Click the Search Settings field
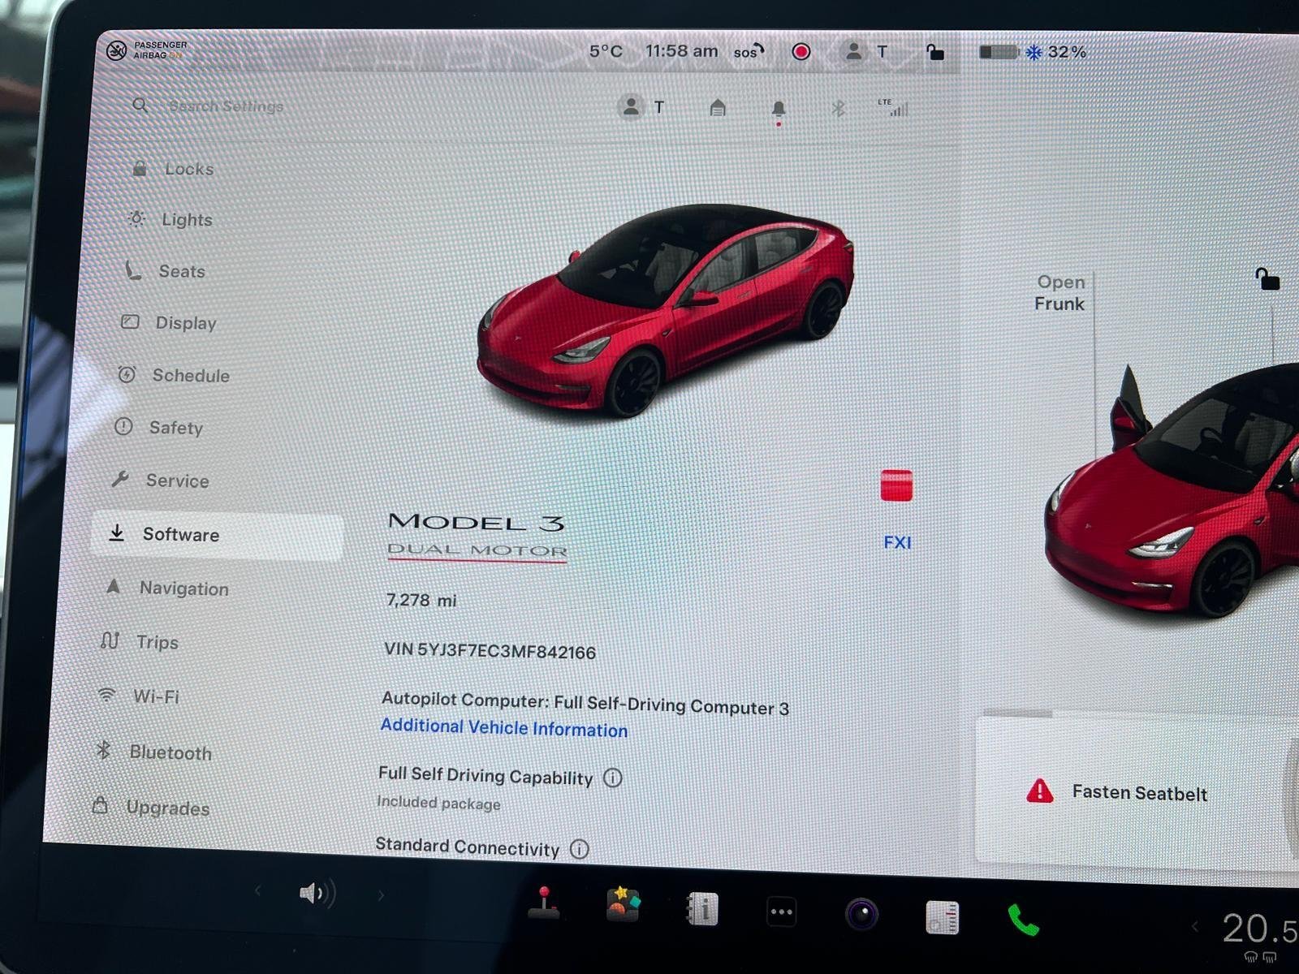 coord(226,106)
